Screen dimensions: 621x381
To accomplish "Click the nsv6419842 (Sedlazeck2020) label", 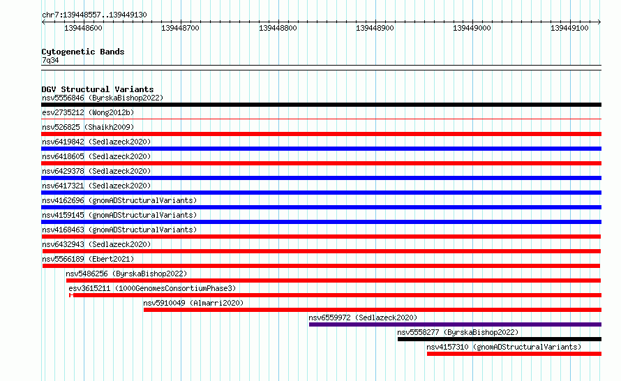I will (x=96, y=142).
